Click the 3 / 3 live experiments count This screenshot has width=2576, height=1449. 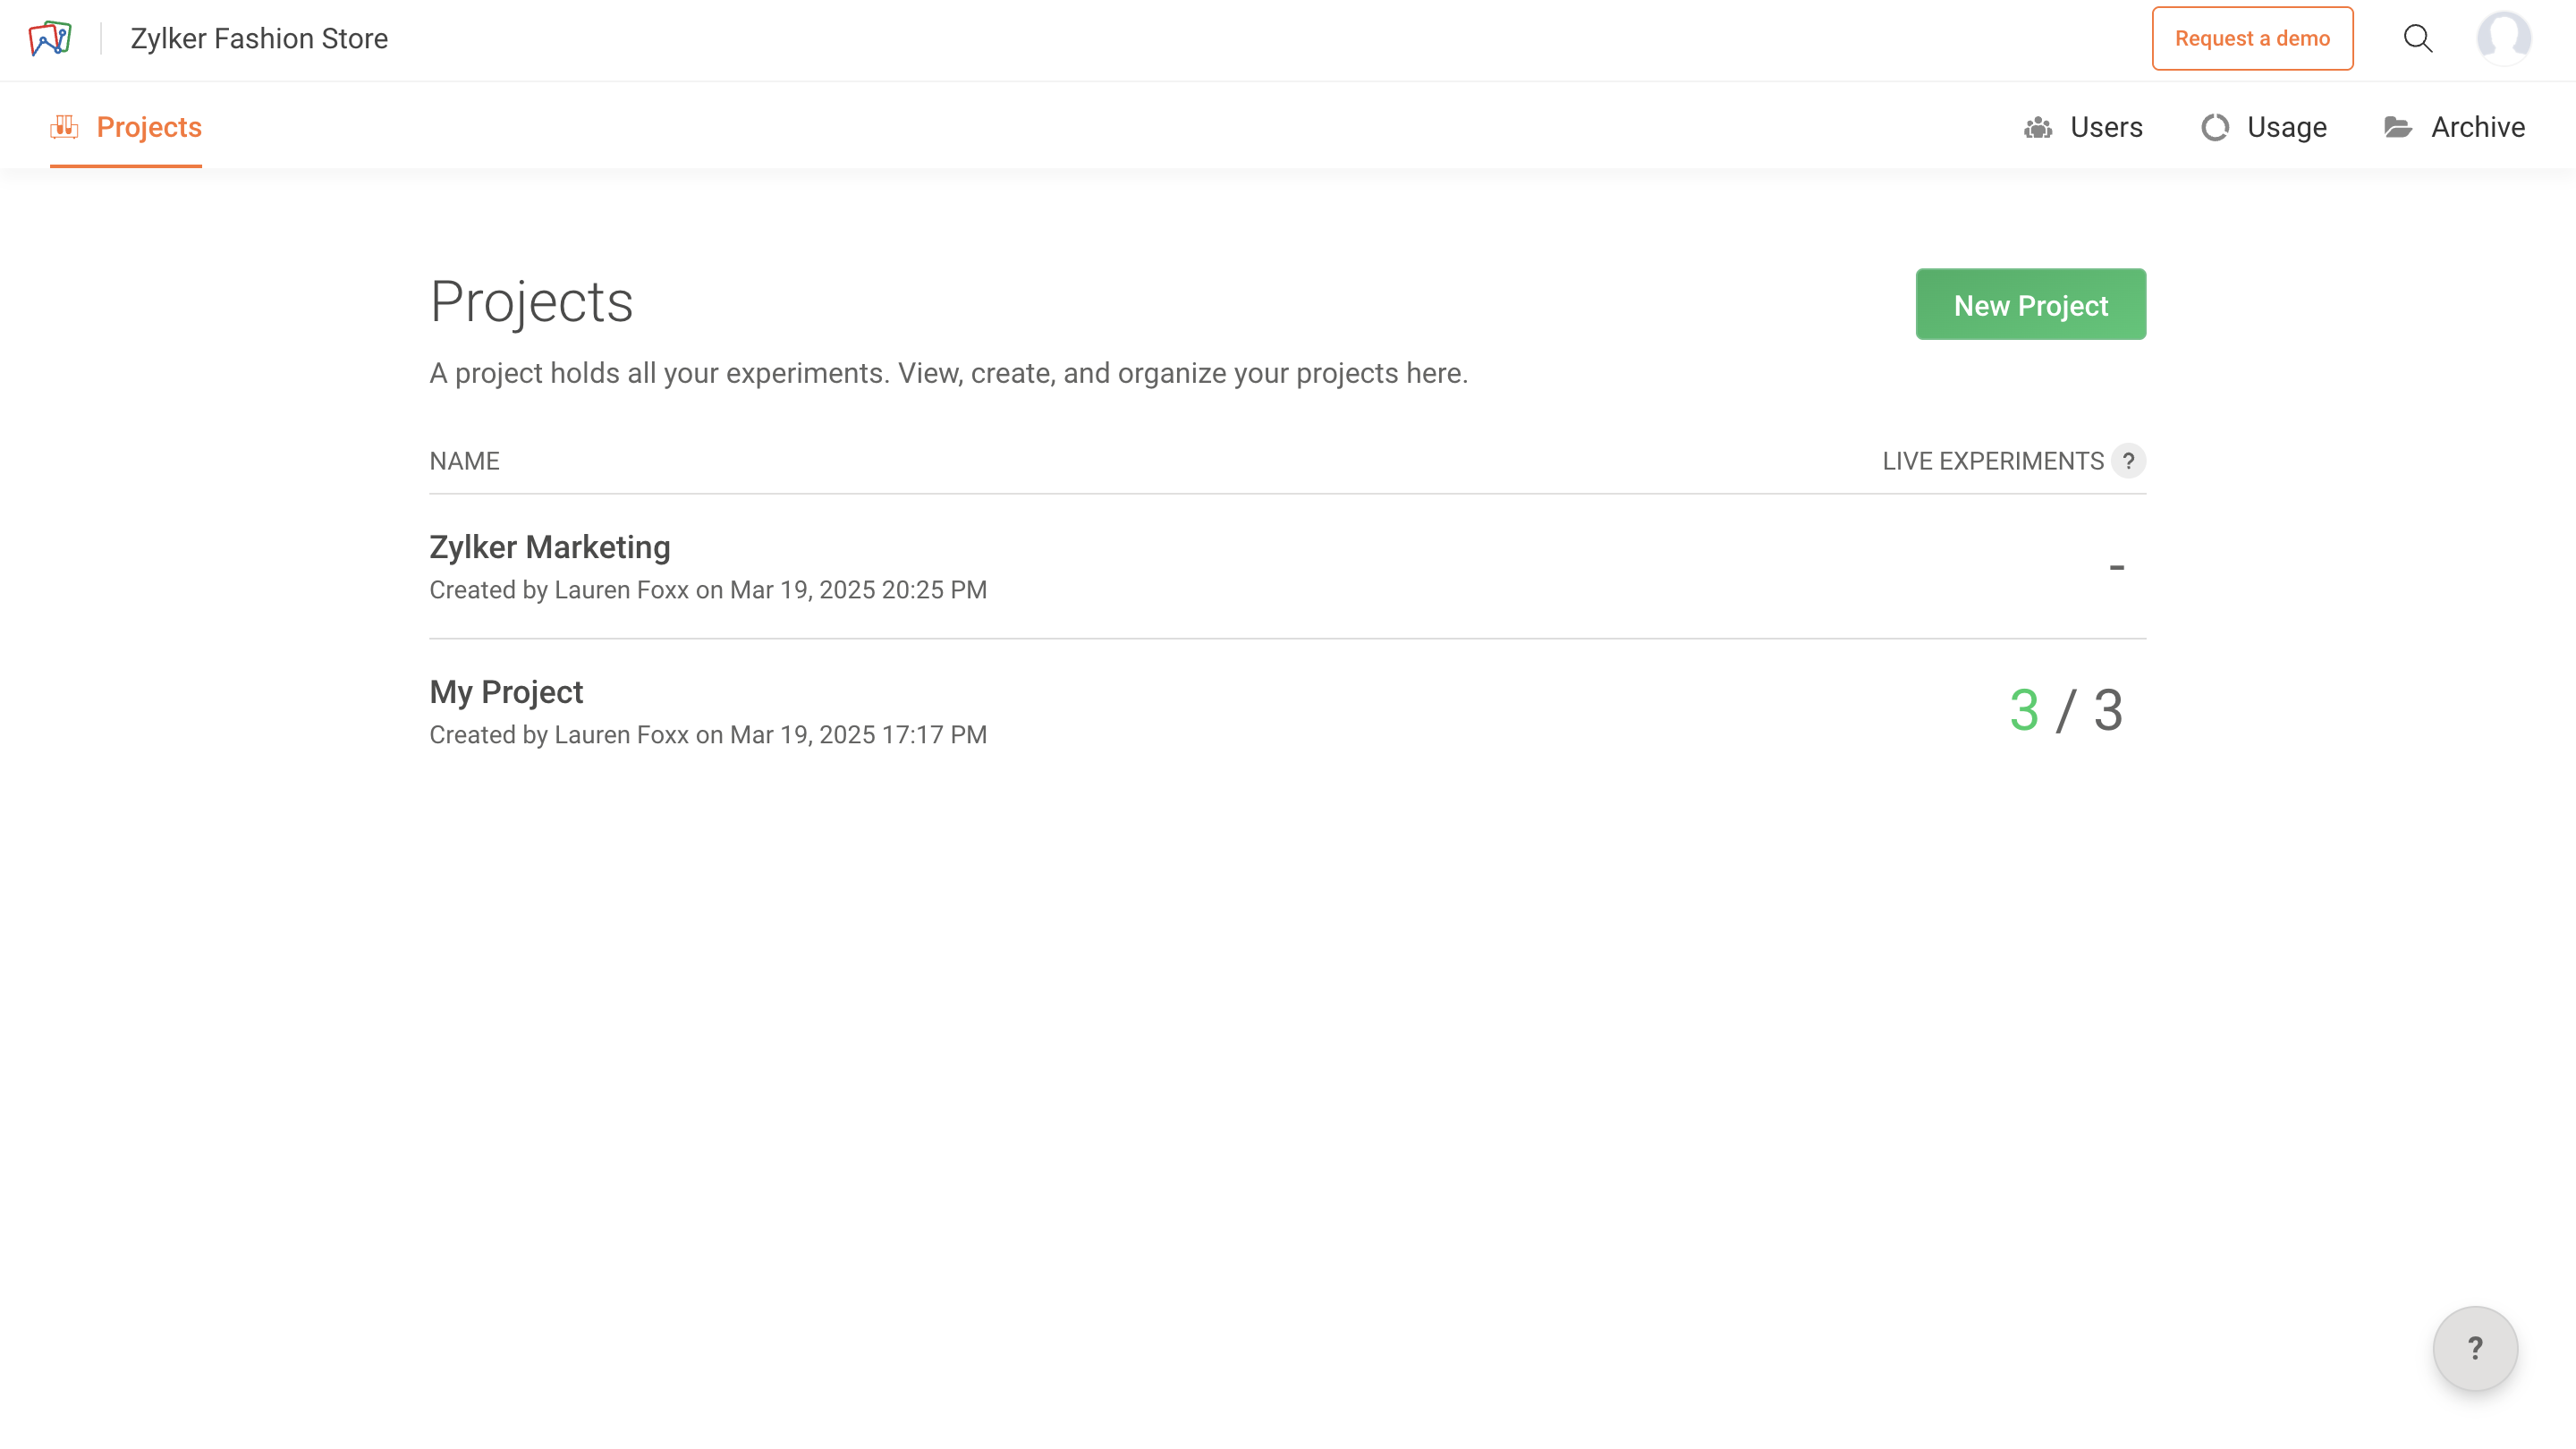2065,711
